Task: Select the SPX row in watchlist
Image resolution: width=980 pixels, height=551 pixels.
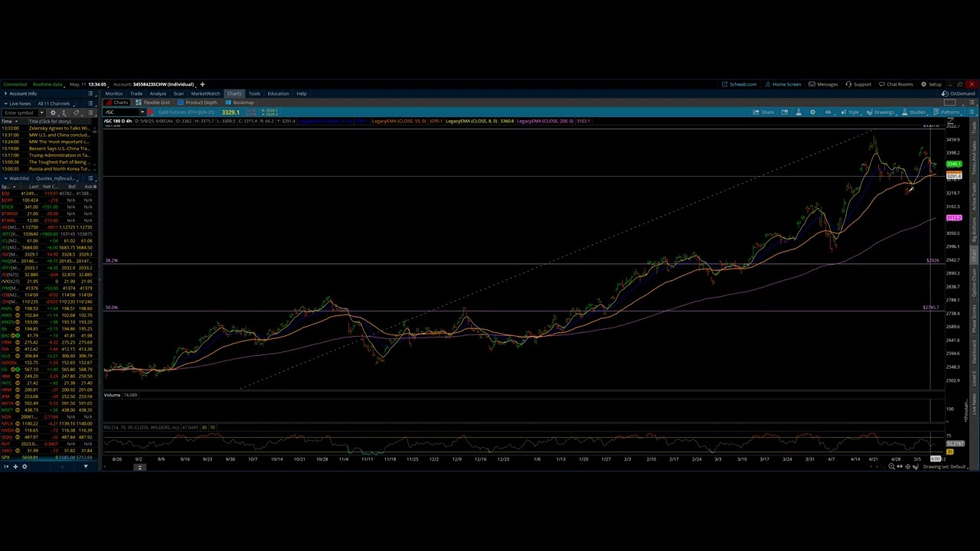Action: pyautogui.click(x=47, y=457)
